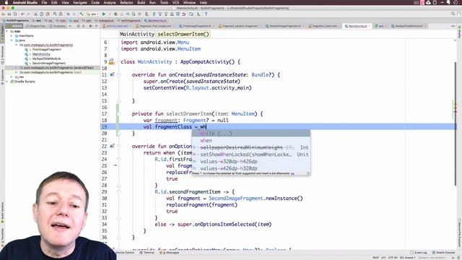Click the Project panel scroll-from-source target icon

(78, 26)
